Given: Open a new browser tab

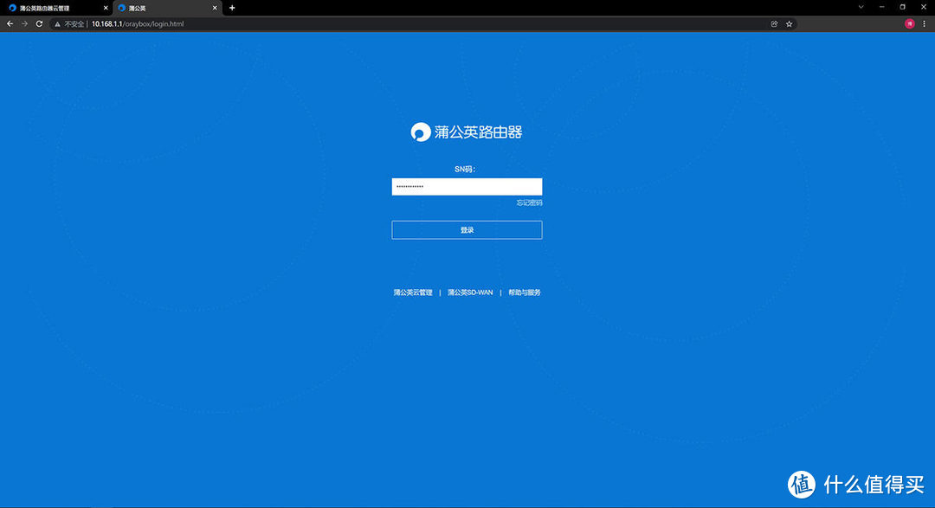Looking at the screenshot, I should pos(230,8).
